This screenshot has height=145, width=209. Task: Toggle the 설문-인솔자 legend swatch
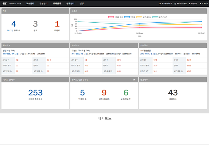pyautogui.click(x=155, y=17)
